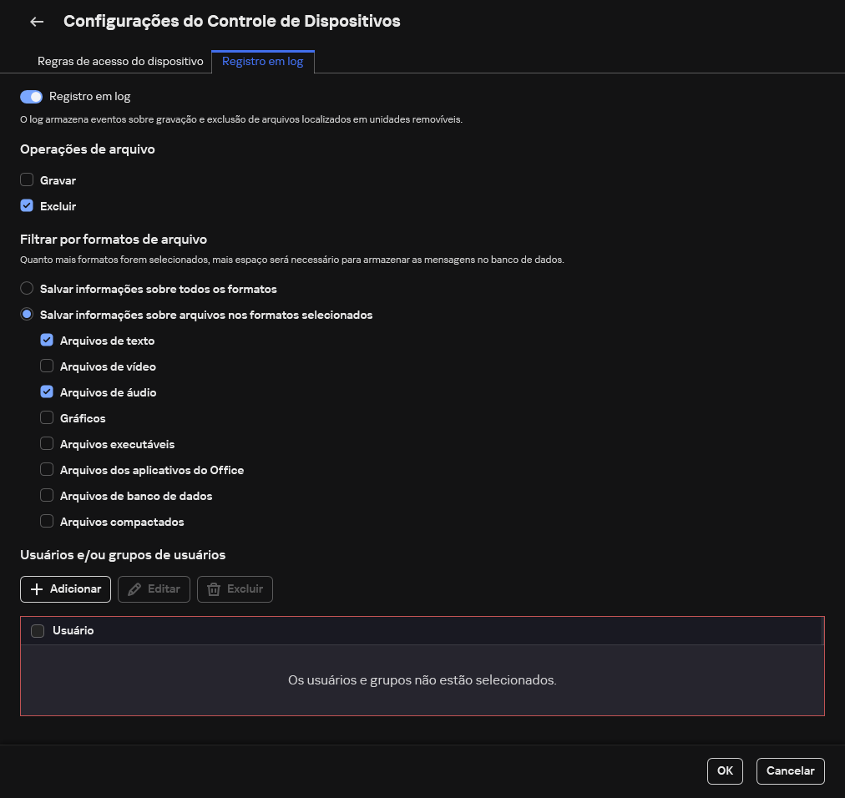
Task: Enable the Gravar checkbox
Action: [27, 180]
